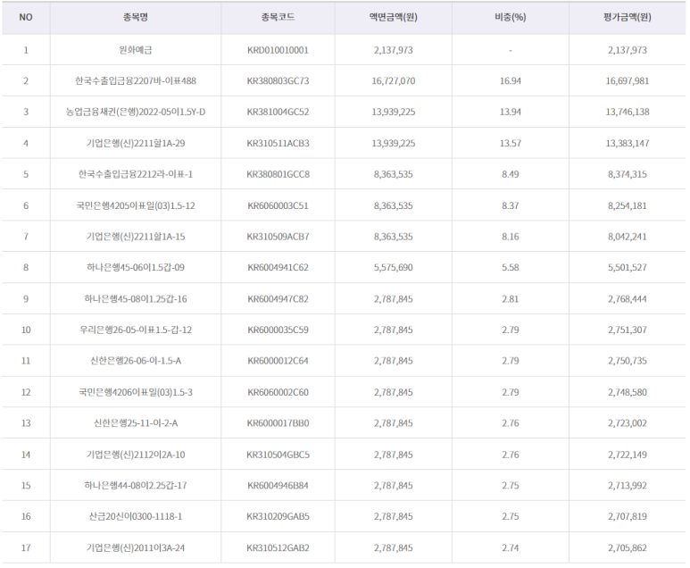Click code KR6004946B84
The height and width of the screenshot is (568, 690).
(278, 486)
